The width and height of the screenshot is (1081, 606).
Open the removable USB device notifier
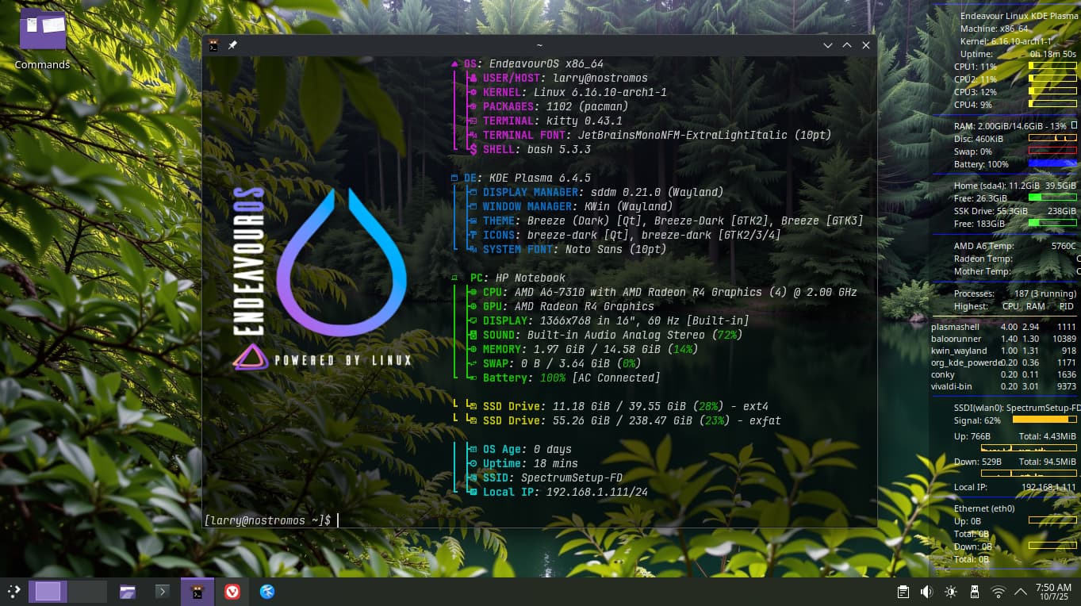tap(975, 592)
